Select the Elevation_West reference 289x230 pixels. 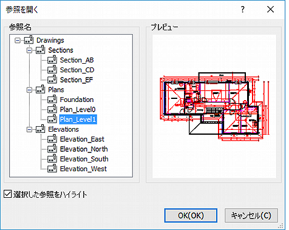(x=83, y=169)
